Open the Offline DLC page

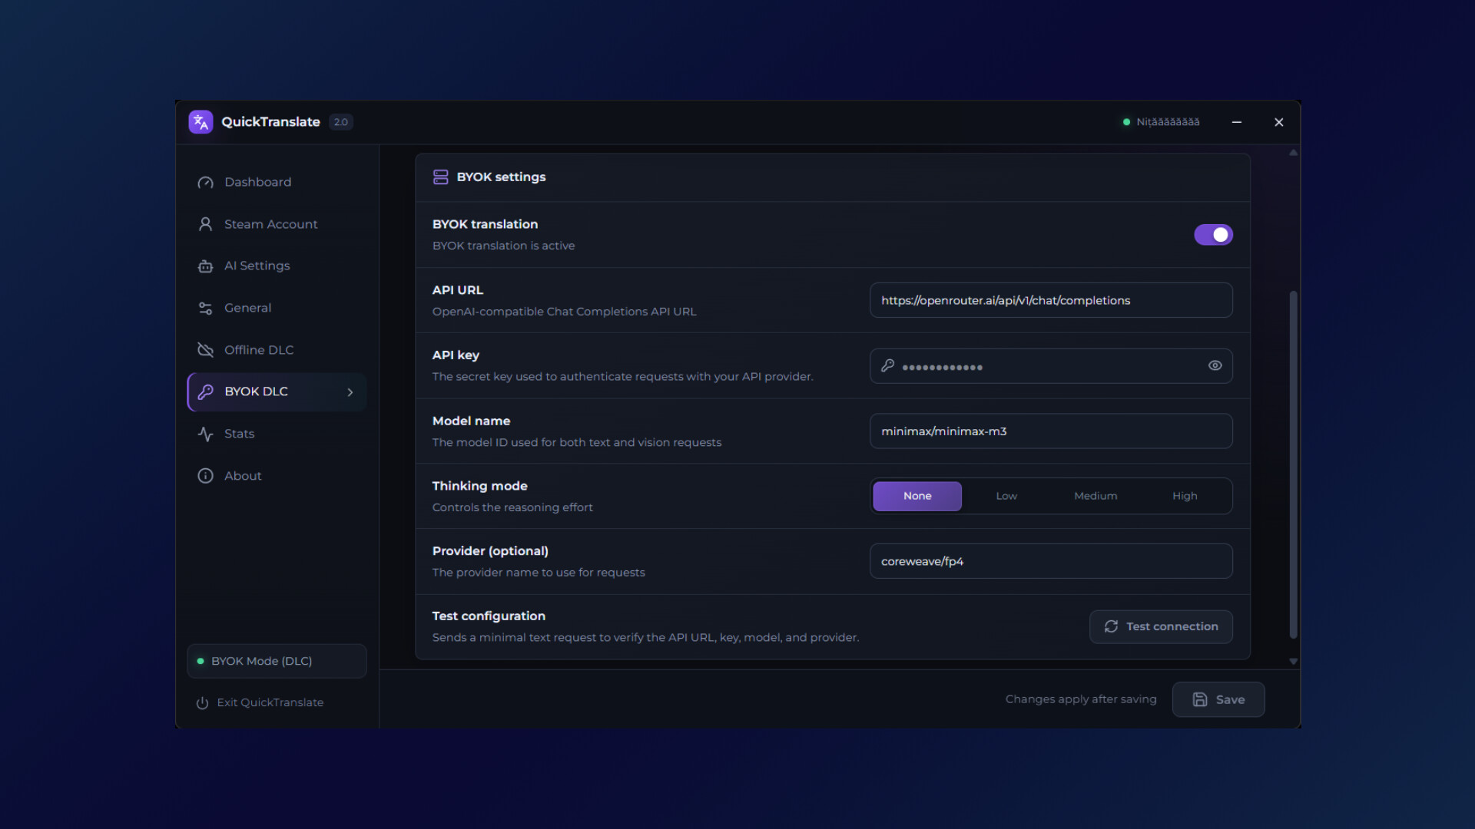pyautogui.click(x=277, y=350)
